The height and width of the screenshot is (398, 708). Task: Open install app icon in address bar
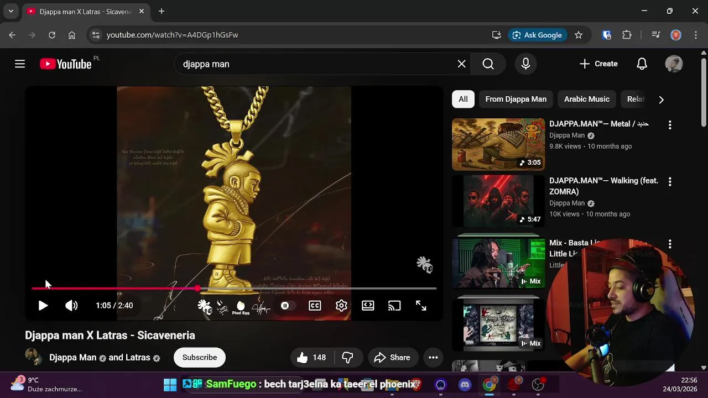point(497,35)
